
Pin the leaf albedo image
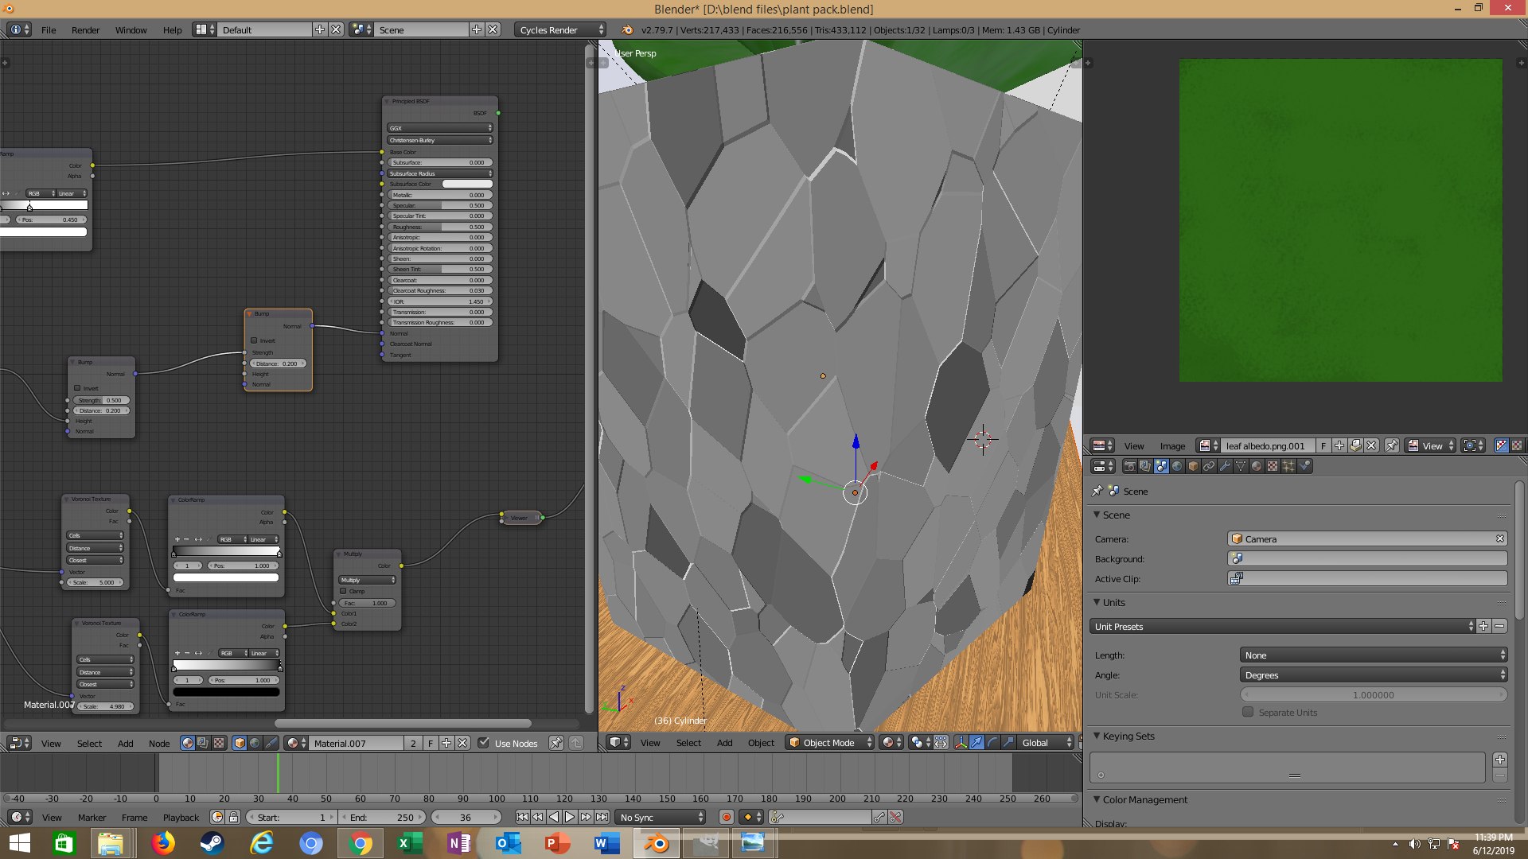(1391, 446)
